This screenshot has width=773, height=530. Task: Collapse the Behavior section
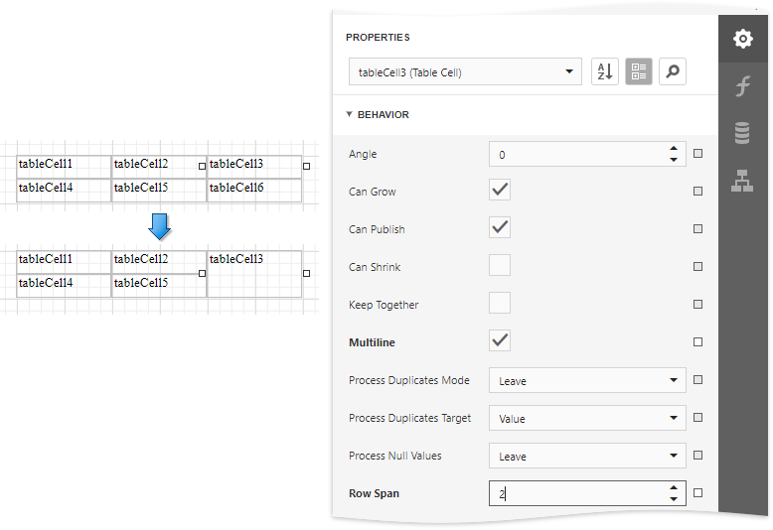click(x=350, y=114)
